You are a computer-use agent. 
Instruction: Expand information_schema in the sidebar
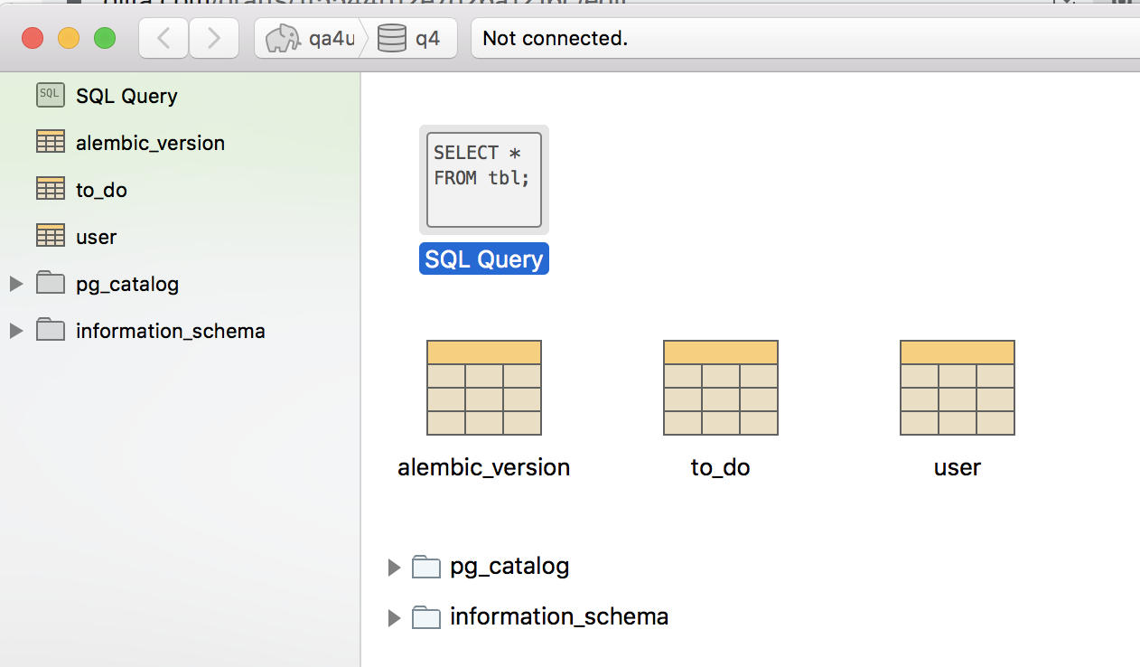[x=14, y=330]
